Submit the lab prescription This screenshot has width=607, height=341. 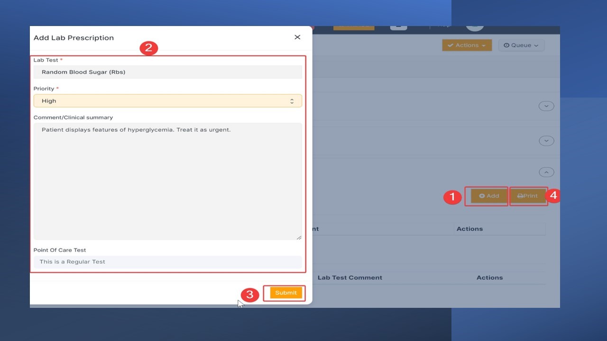click(x=286, y=293)
